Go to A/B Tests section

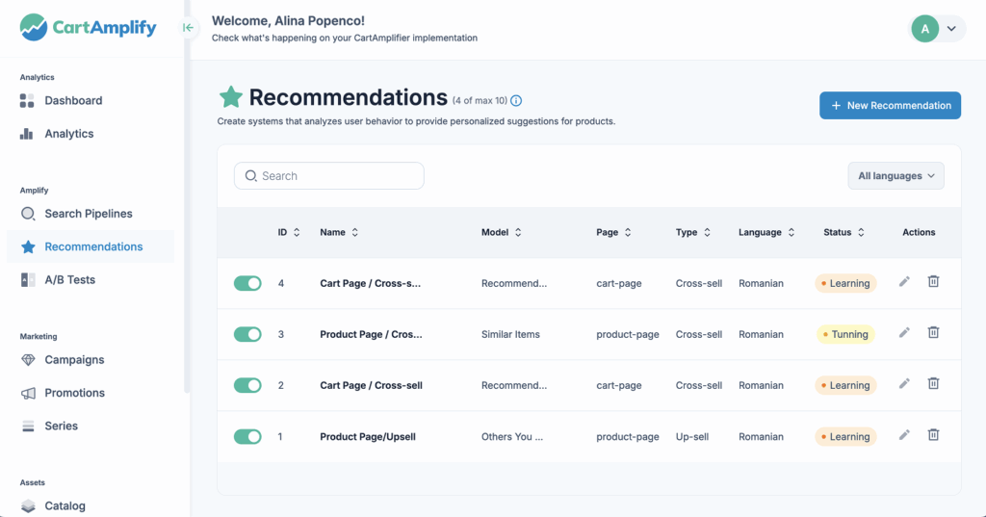click(x=69, y=280)
